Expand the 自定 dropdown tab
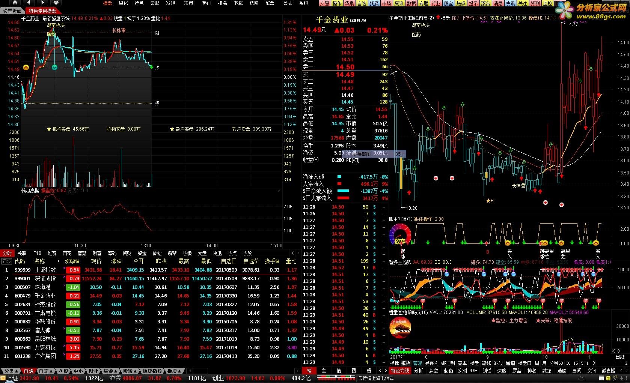 (46, 371)
